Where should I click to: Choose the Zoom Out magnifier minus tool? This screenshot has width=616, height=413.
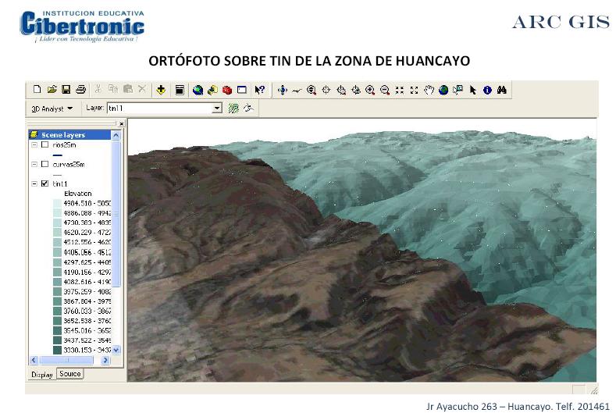[x=385, y=90]
